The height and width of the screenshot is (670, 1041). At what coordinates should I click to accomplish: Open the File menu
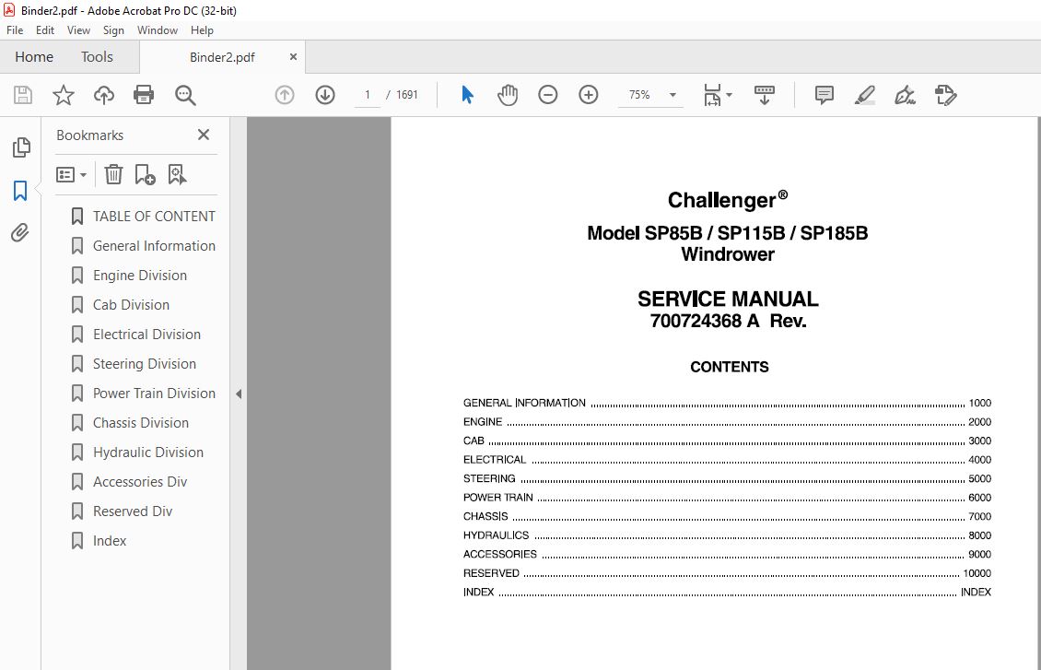[15, 29]
